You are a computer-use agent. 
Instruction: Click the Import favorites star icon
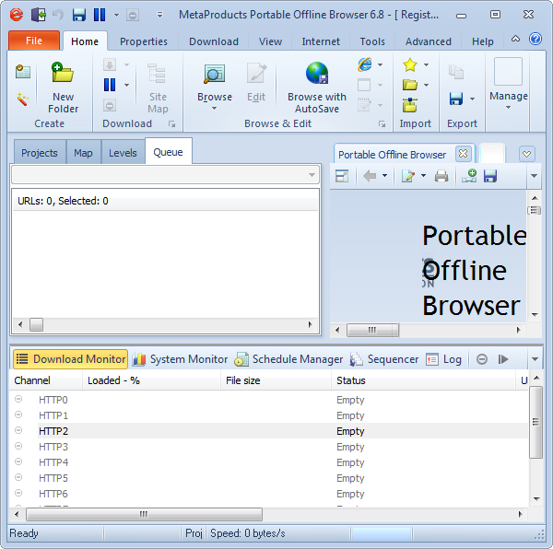410,64
